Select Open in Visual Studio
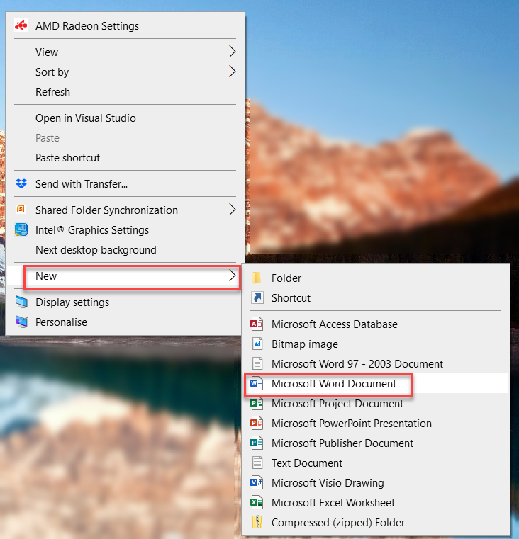 coord(125,118)
